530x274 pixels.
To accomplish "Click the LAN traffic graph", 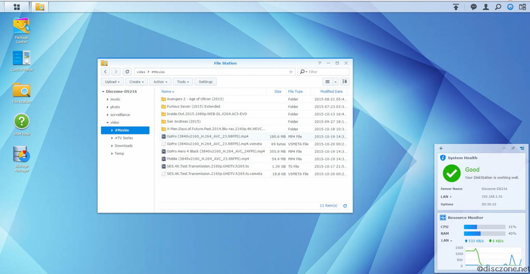I will (494, 256).
